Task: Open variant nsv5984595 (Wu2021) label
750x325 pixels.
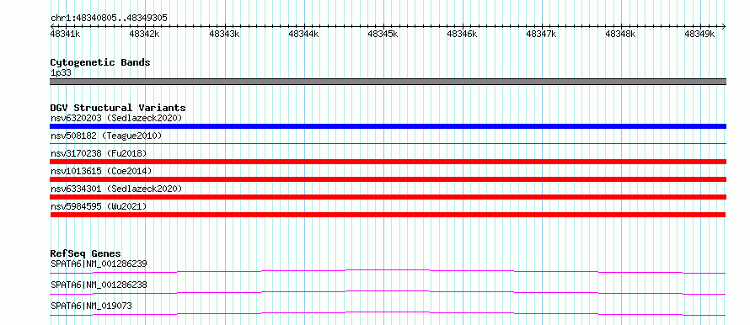Action: coord(99,206)
